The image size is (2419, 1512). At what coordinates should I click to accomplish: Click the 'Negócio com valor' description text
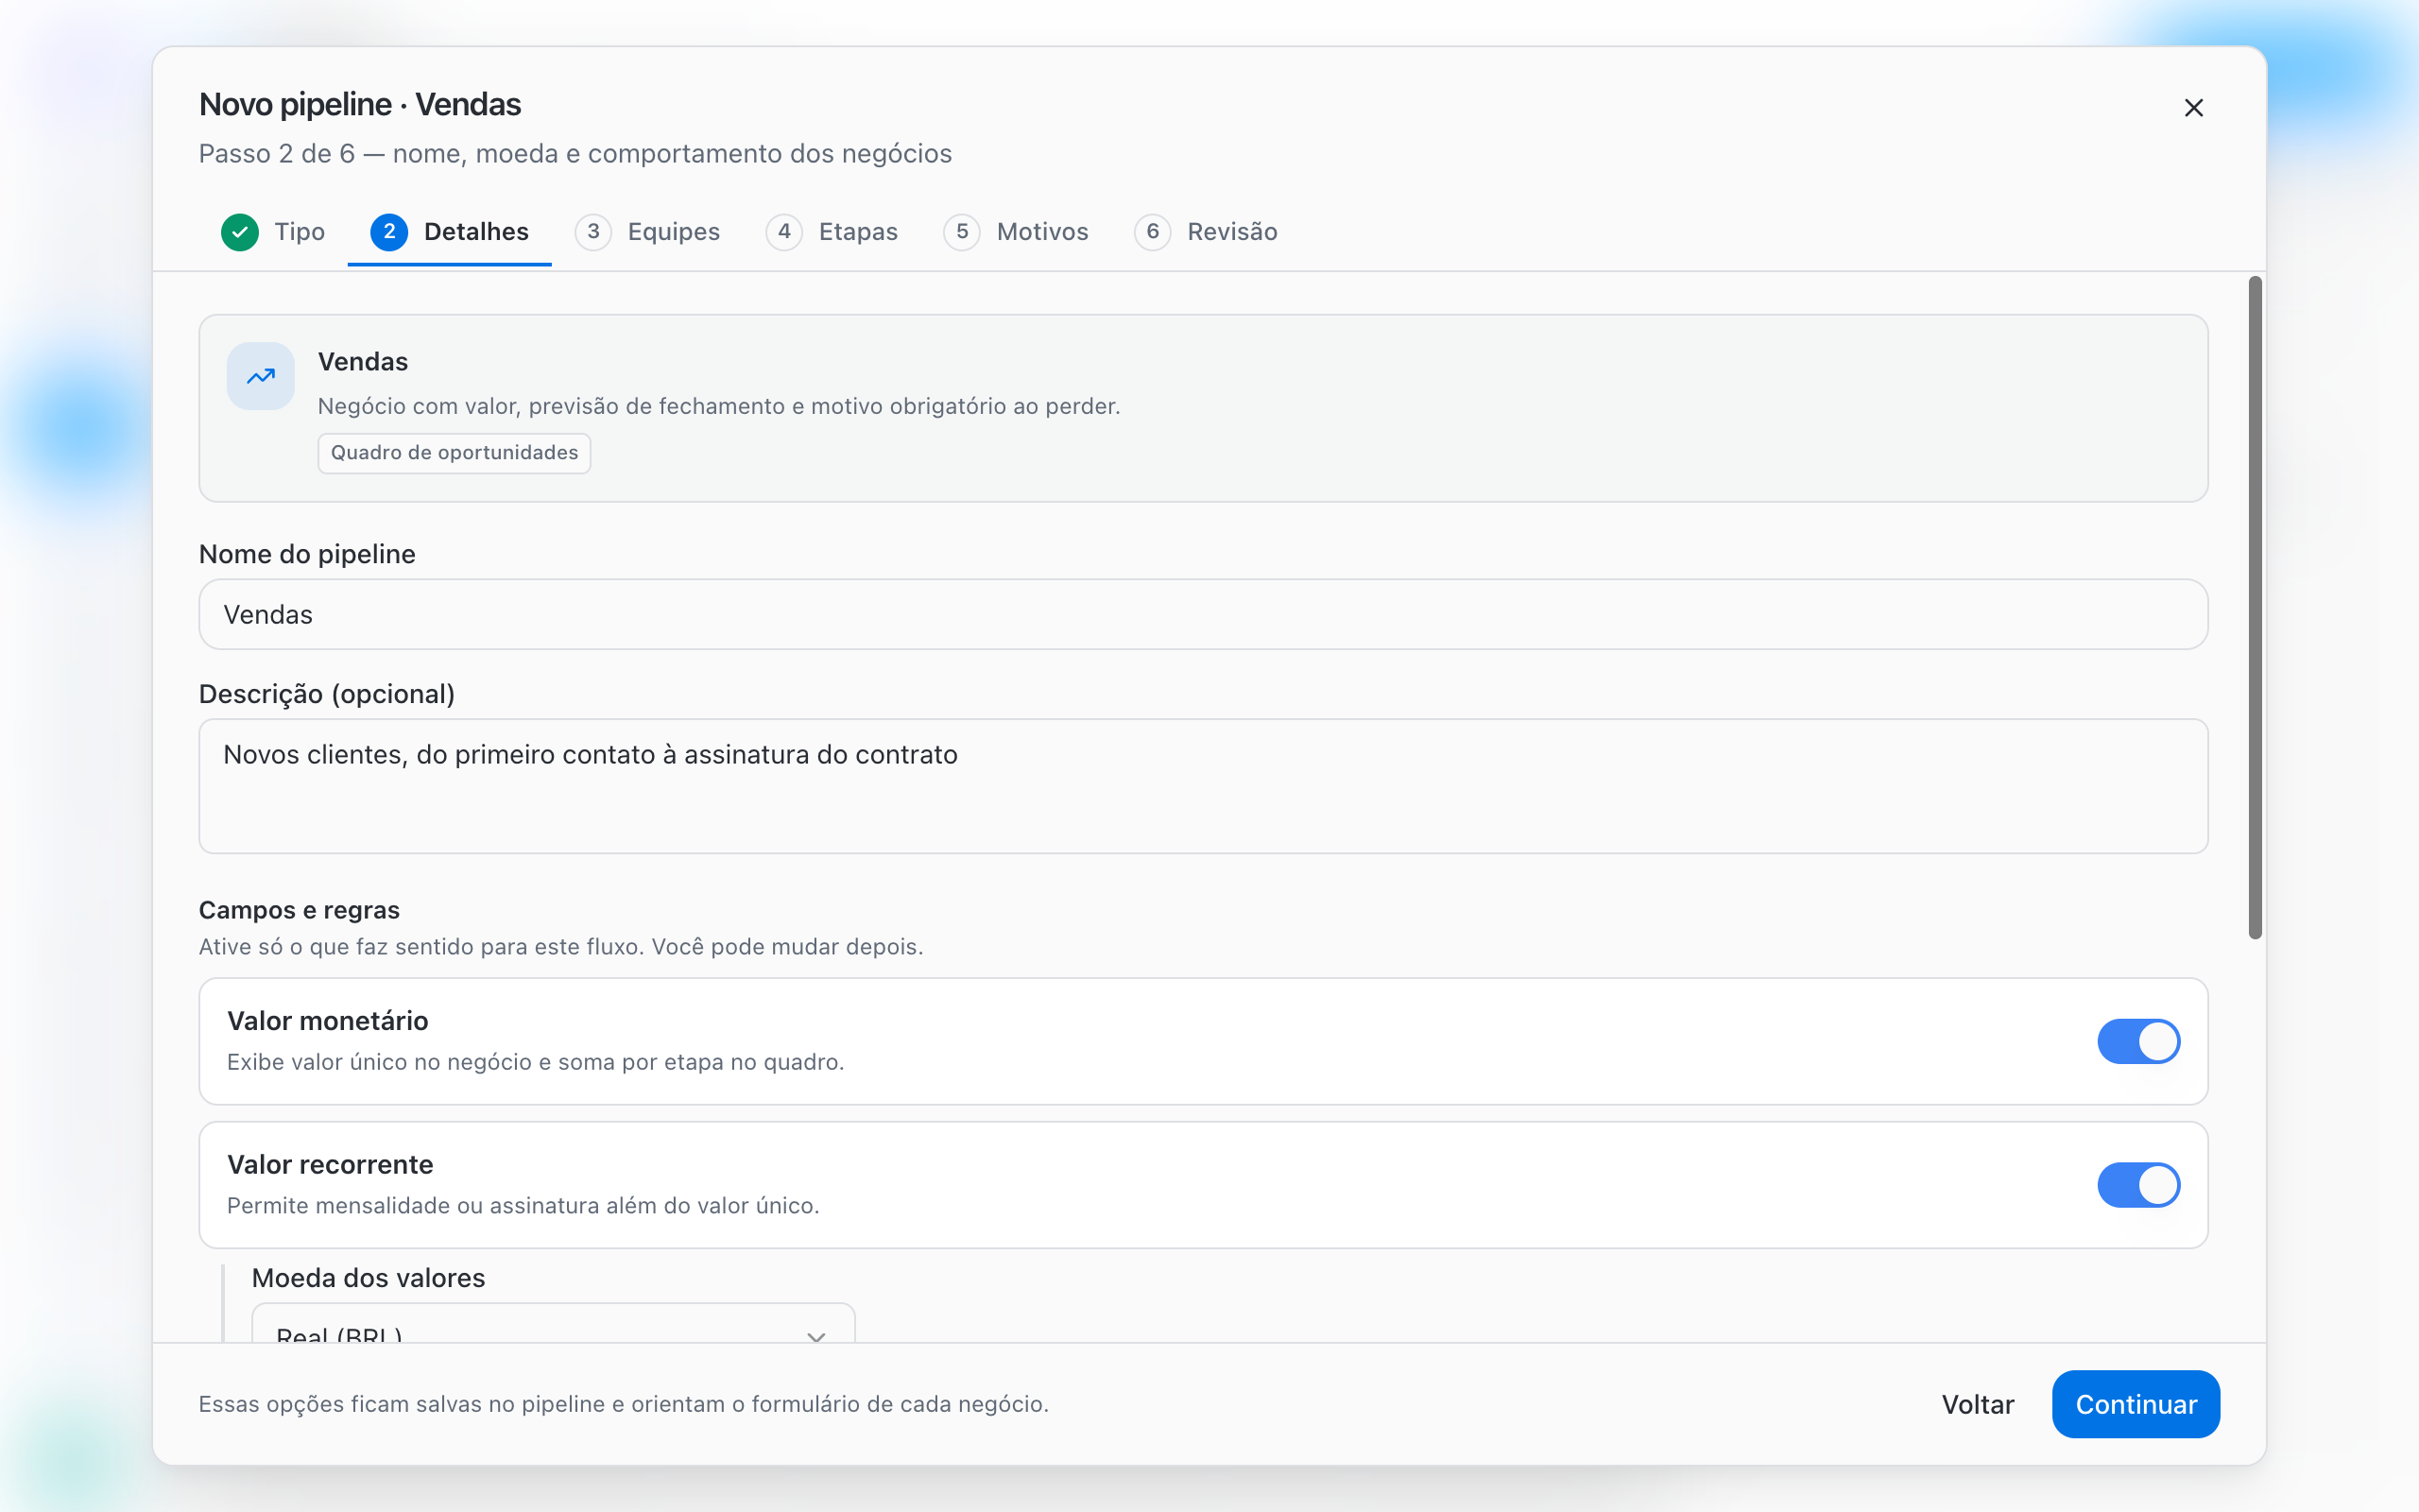point(719,406)
